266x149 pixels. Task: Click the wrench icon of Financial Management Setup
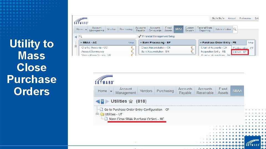pyautogui.click(x=140, y=36)
